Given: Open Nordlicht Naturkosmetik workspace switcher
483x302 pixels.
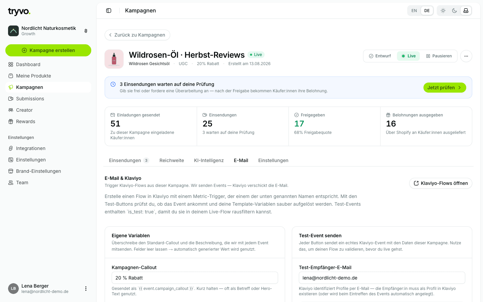Looking at the screenshot, I should point(48,31).
